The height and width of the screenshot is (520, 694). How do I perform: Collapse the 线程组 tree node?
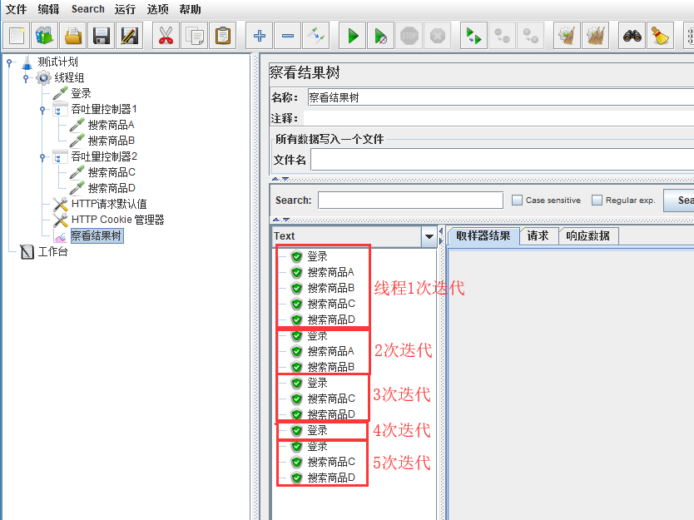click(27, 77)
